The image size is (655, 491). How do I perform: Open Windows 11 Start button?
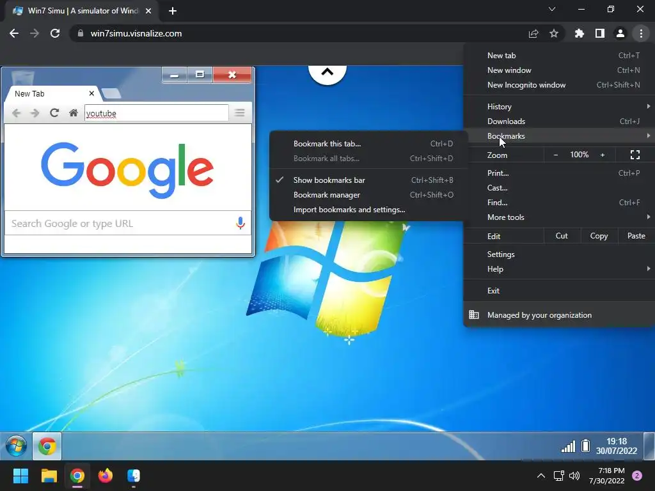(x=20, y=476)
